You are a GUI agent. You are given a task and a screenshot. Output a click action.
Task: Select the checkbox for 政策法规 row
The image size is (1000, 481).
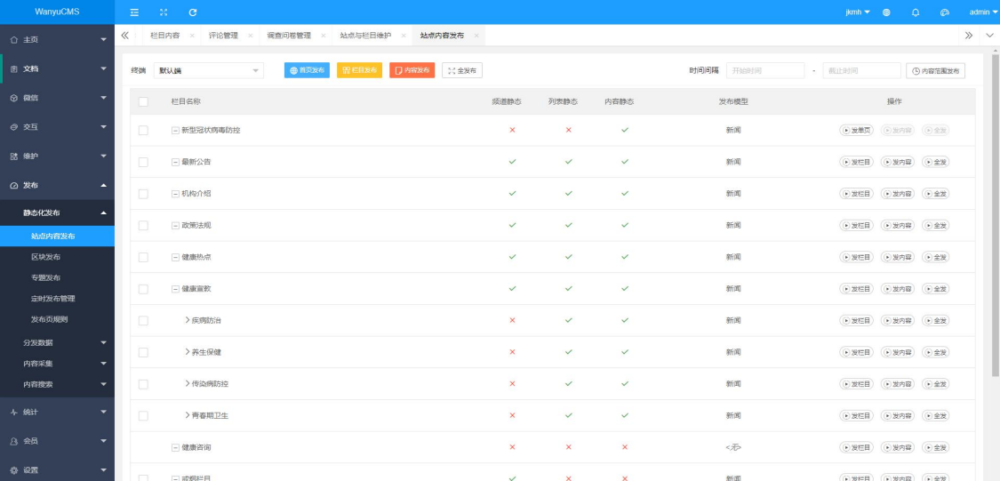143,225
